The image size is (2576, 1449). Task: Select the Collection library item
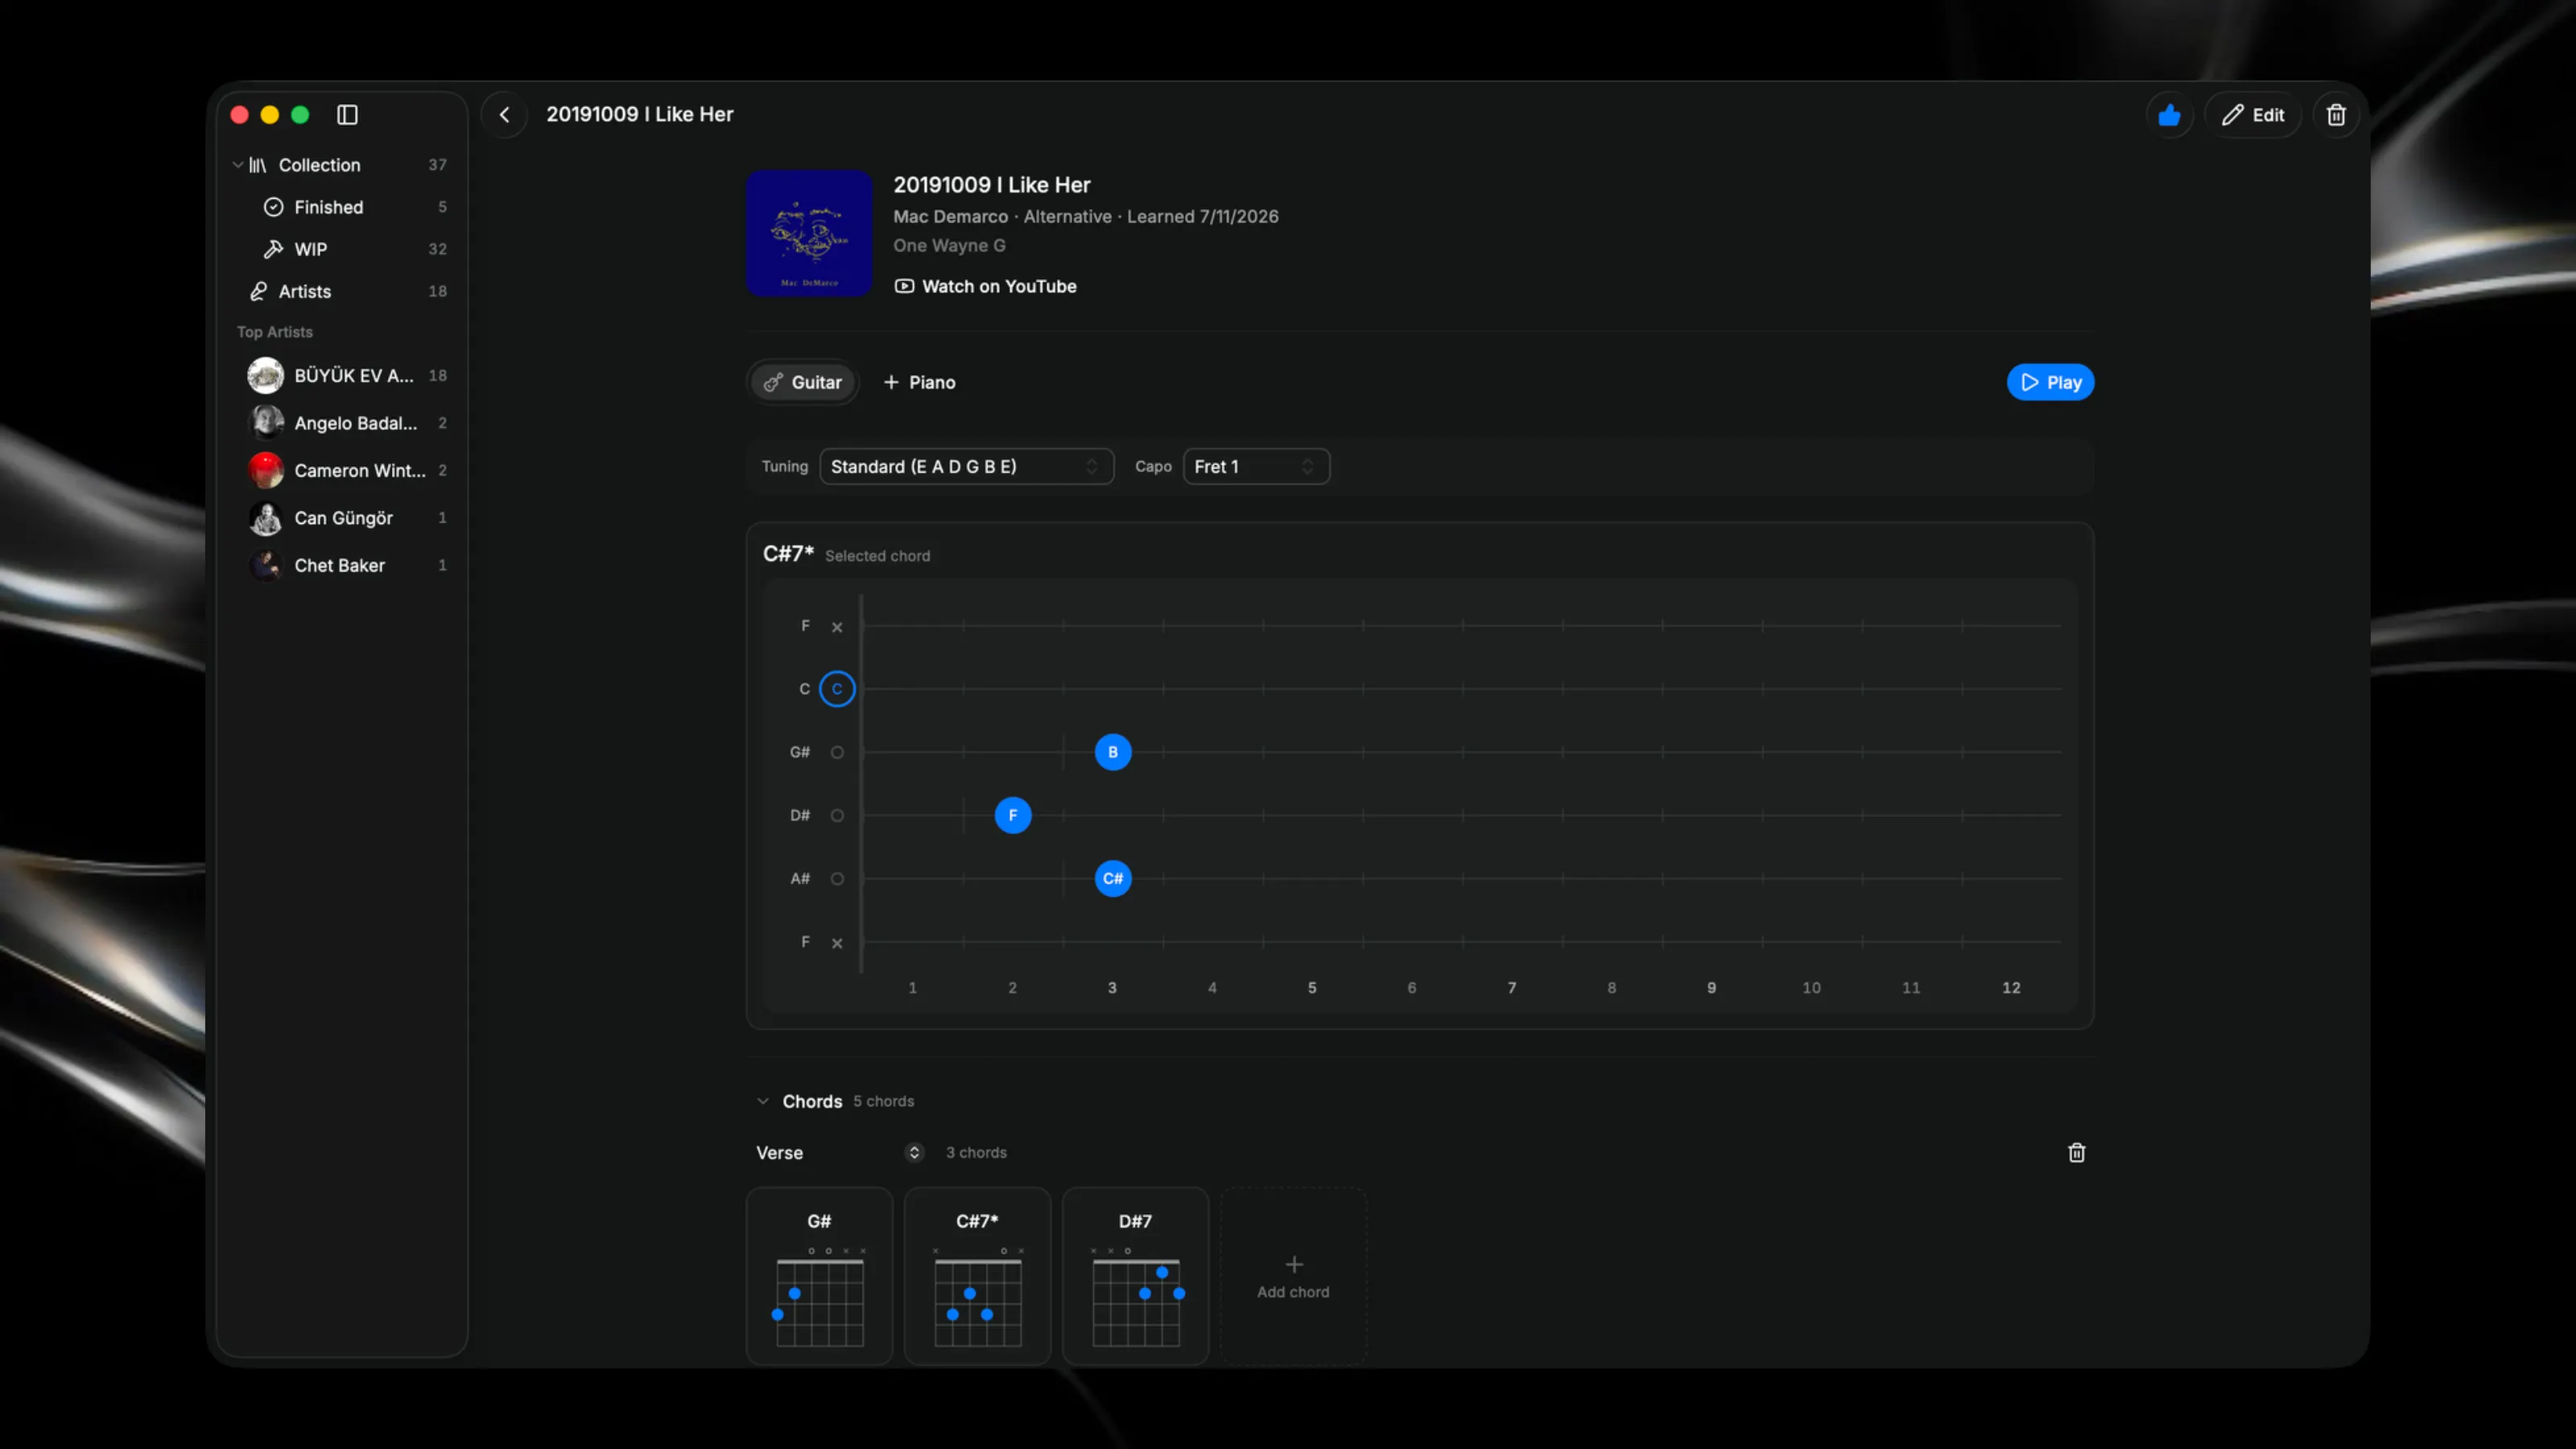342,165
